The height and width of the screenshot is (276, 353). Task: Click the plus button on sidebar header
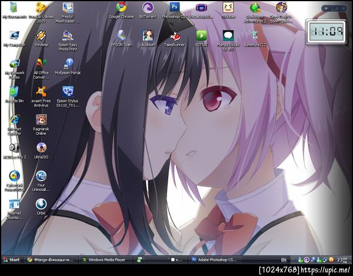click(326, 9)
